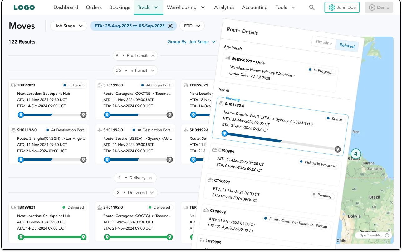Click warehouse icon next to WHO90999
The width and height of the screenshot is (402, 252).
click(x=228, y=58)
